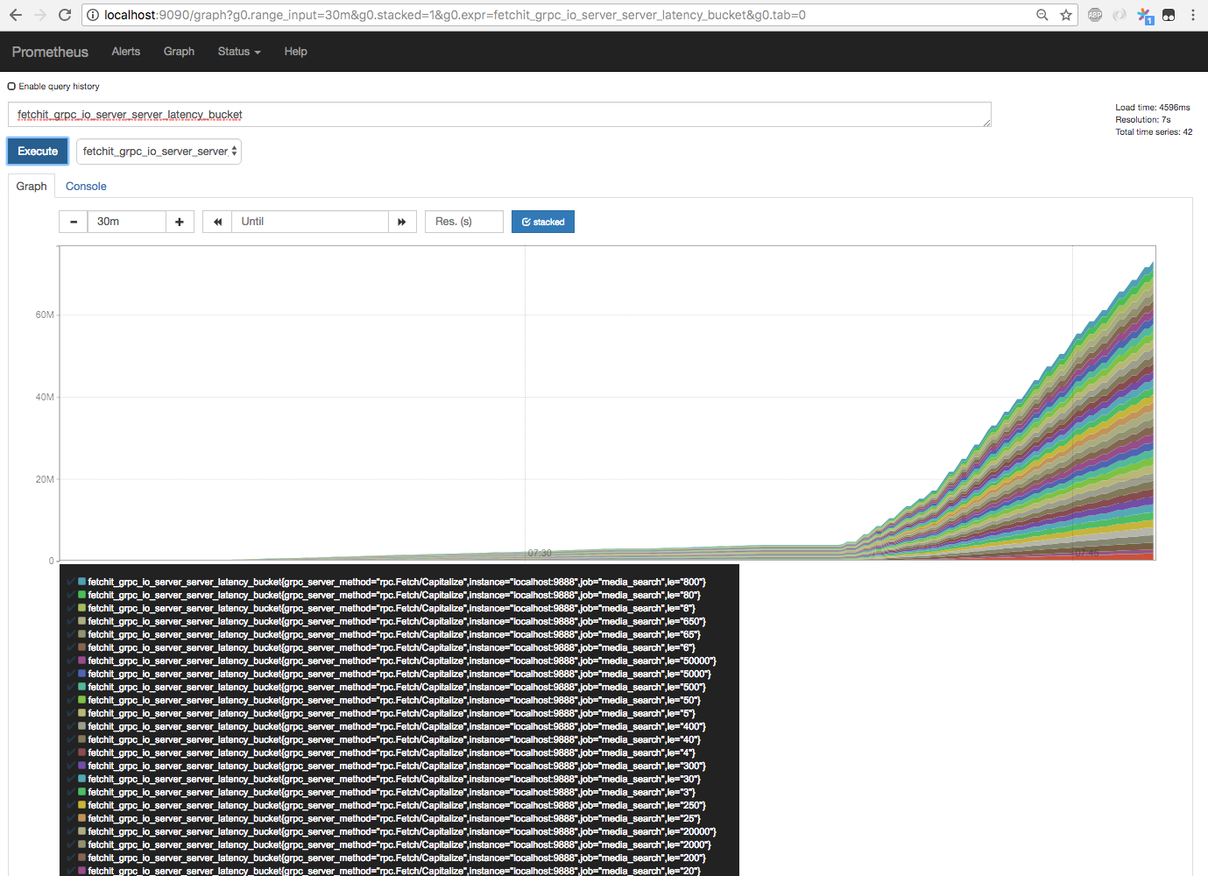The image size is (1208, 876).
Task: Click the browser address bar URL
Action: click(x=455, y=15)
